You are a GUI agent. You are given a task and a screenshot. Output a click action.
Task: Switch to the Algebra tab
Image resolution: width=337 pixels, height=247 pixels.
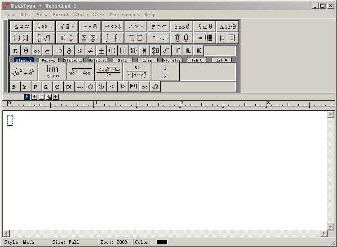coord(24,60)
